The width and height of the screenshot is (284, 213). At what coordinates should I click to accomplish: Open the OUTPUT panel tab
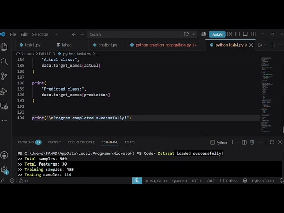pyautogui.click(x=55, y=142)
